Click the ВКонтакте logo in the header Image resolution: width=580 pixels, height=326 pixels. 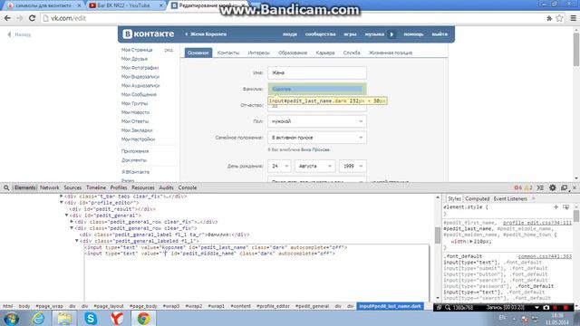[149, 34]
